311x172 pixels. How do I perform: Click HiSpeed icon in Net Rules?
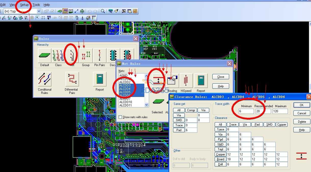click(x=186, y=81)
